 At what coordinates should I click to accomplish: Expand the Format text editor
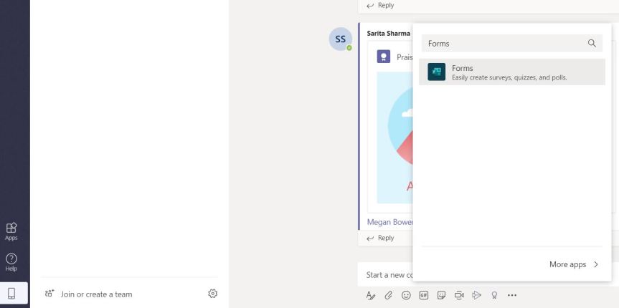(x=369, y=294)
